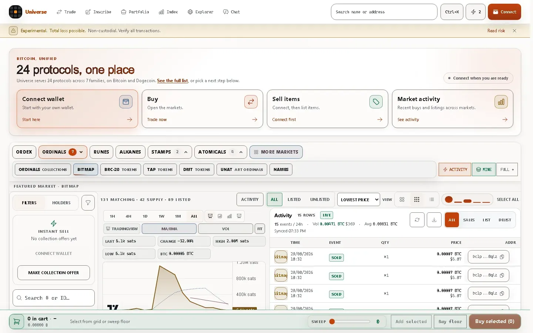Click the Buy floor button
The height and width of the screenshot is (333, 533).
click(x=450, y=322)
